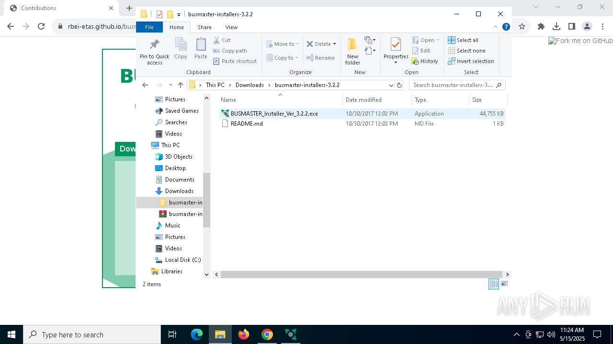Image resolution: width=613 pixels, height=344 pixels.
Task: Reload the Chrome page
Action: pos(41,26)
